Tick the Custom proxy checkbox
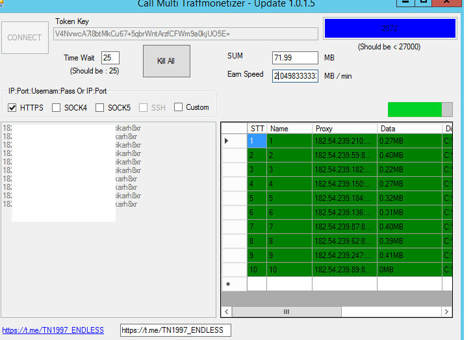Image resolution: width=473 pixels, height=340 pixels. coord(179,107)
